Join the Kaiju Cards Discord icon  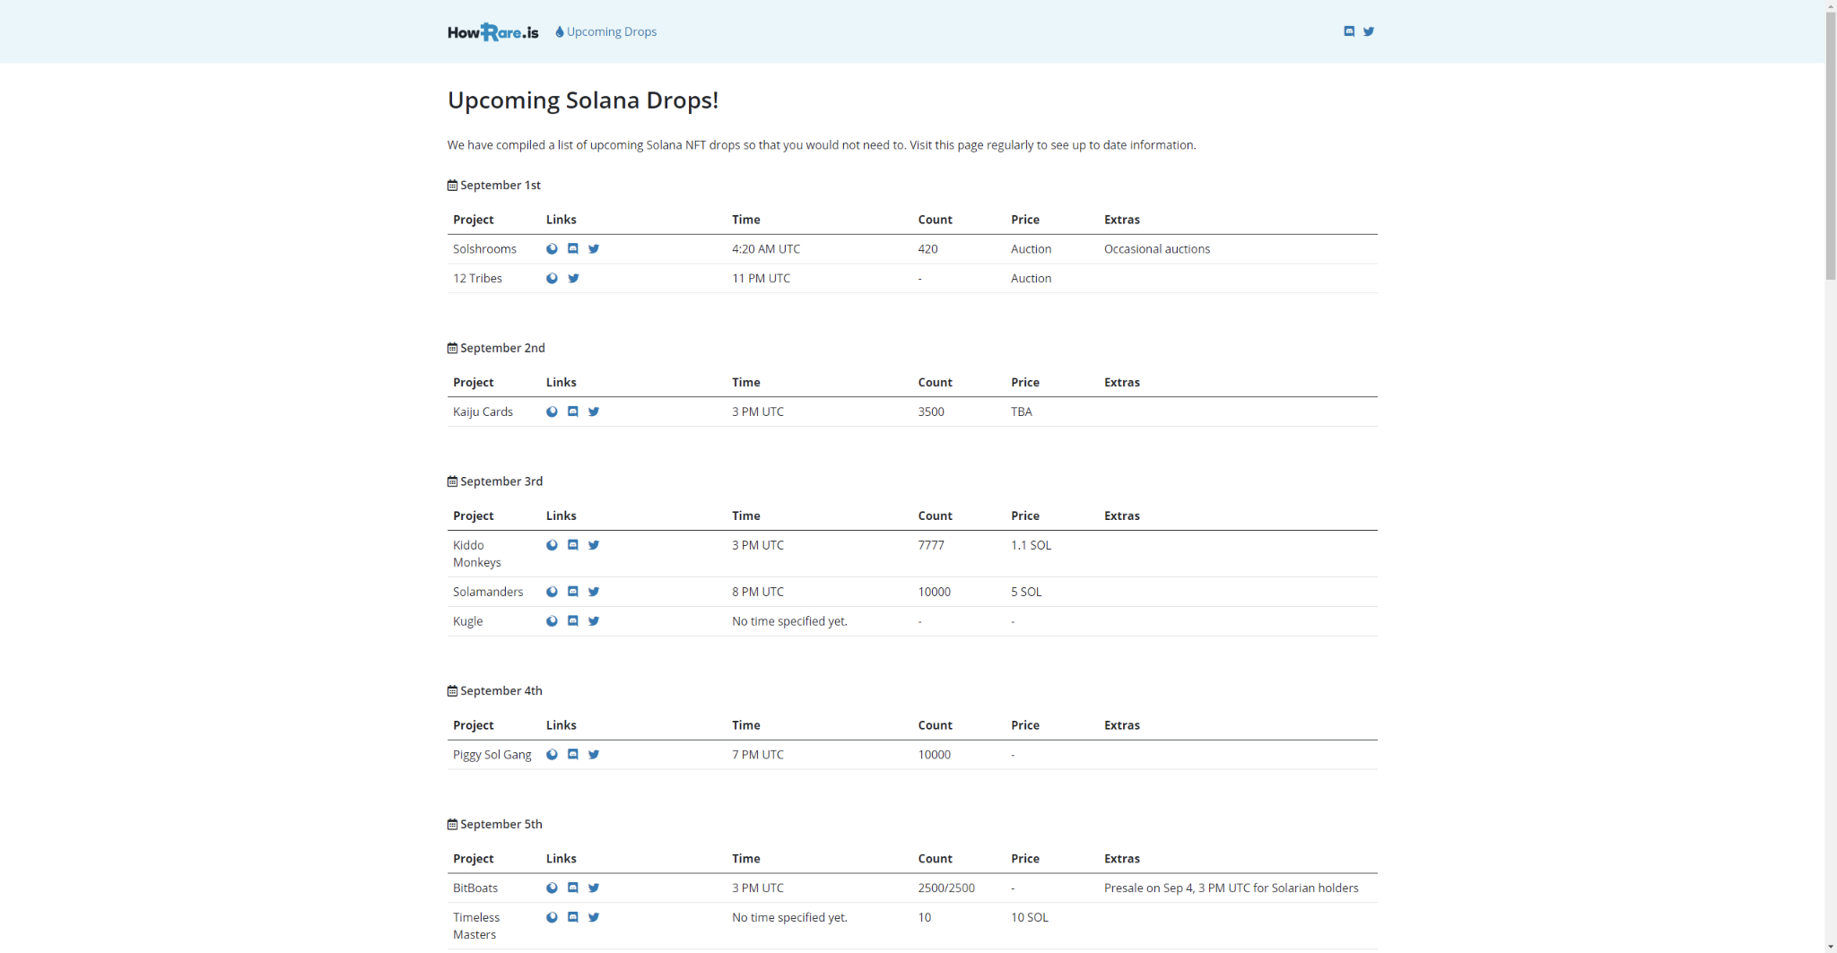point(573,412)
